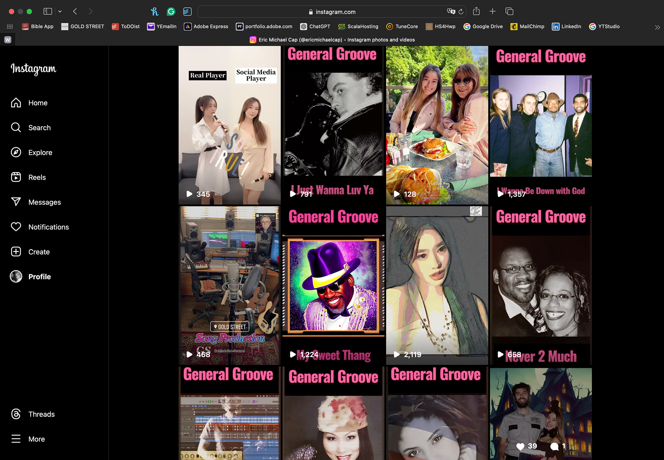Click the translate icon in address bar
664x460 pixels.
click(451, 11)
